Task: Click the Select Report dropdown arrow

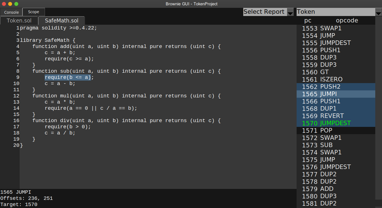Action: pyautogui.click(x=290, y=12)
